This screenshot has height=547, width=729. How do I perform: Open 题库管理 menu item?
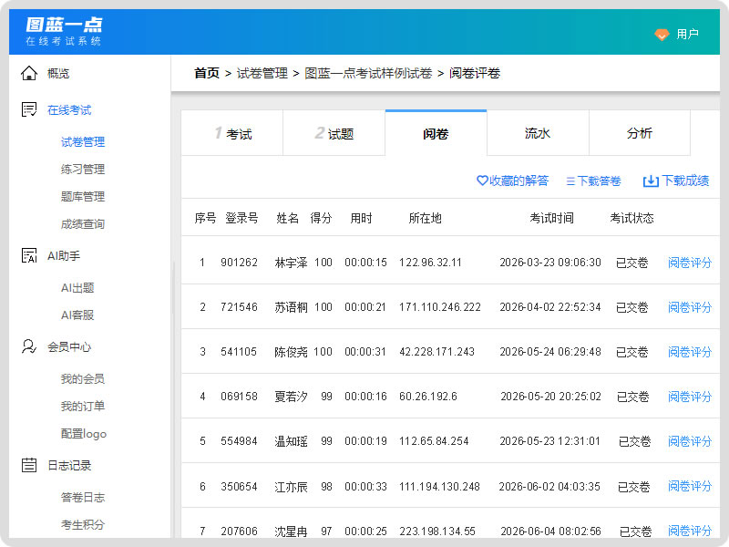[x=83, y=197]
